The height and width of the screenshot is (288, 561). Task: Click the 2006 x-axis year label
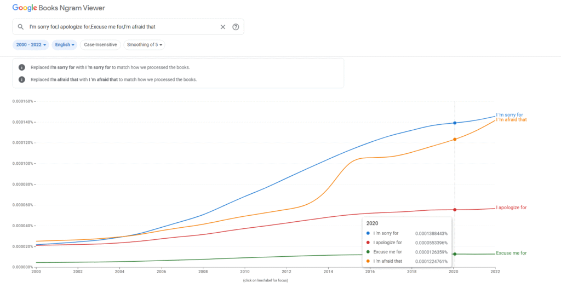click(x=162, y=272)
